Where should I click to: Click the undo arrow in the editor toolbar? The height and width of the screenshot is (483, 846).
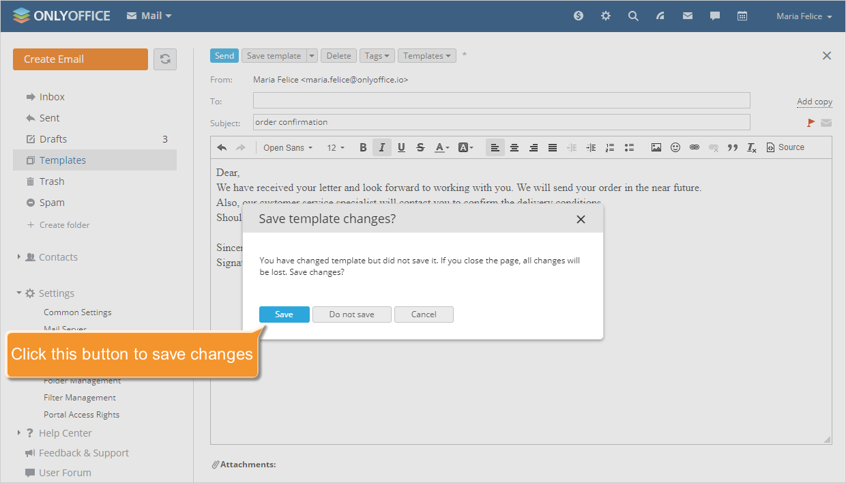(x=221, y=147)
